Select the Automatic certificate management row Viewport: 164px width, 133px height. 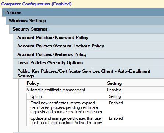click(x=95, y=90)
